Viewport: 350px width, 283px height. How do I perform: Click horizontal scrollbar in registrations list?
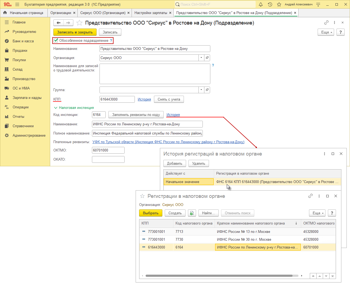219,276
